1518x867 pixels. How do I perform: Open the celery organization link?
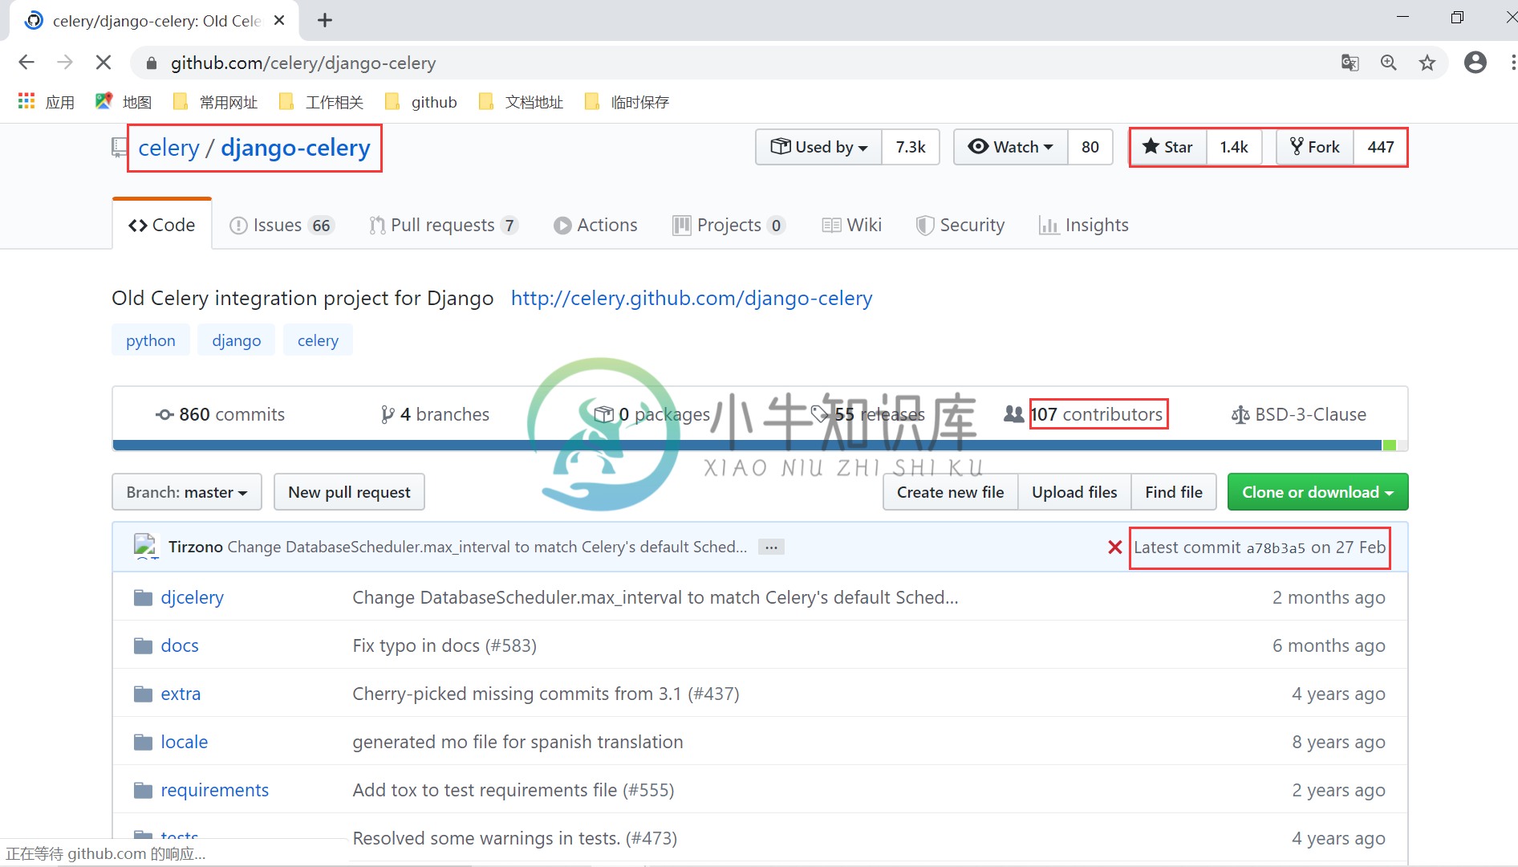pos(168,148)
